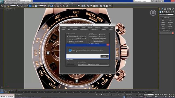Image resolution: width=175 pixels, height=98 pixels.
Task: Toggle Percent Snap in main toolbar
Action: (x=61, y=6)
